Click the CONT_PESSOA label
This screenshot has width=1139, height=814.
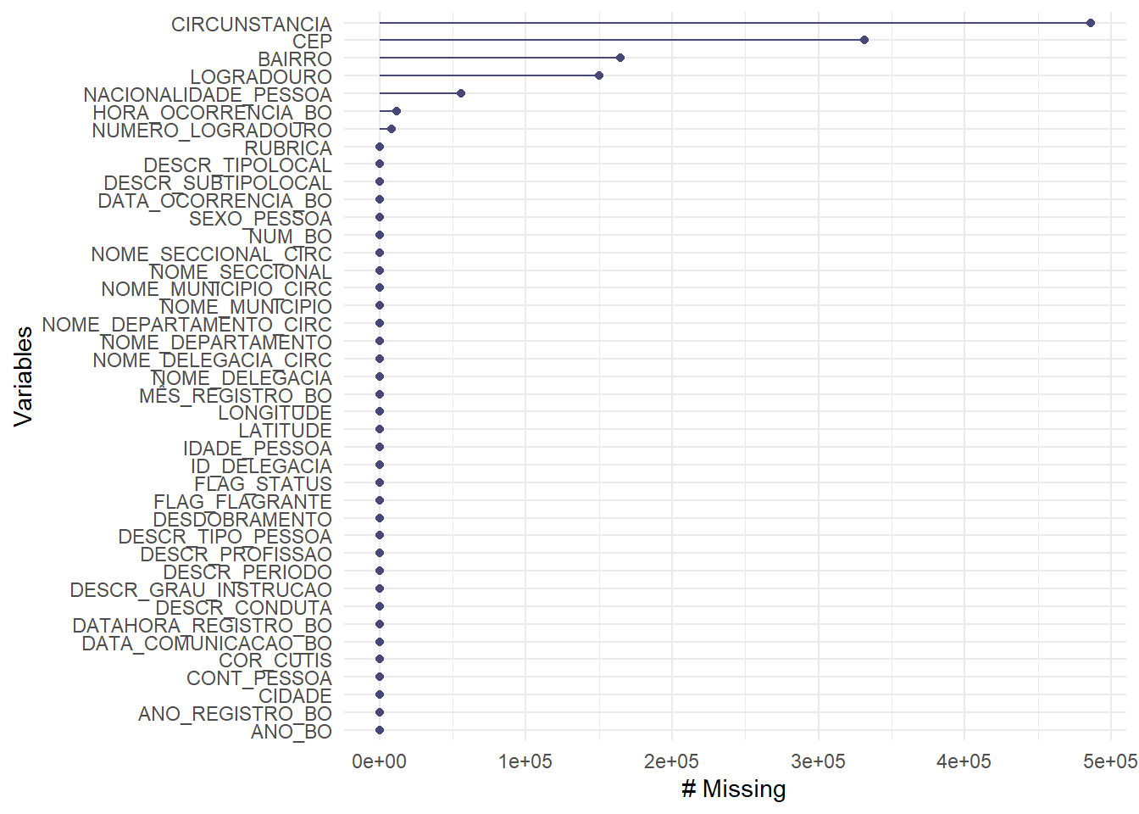coord(259,678)
